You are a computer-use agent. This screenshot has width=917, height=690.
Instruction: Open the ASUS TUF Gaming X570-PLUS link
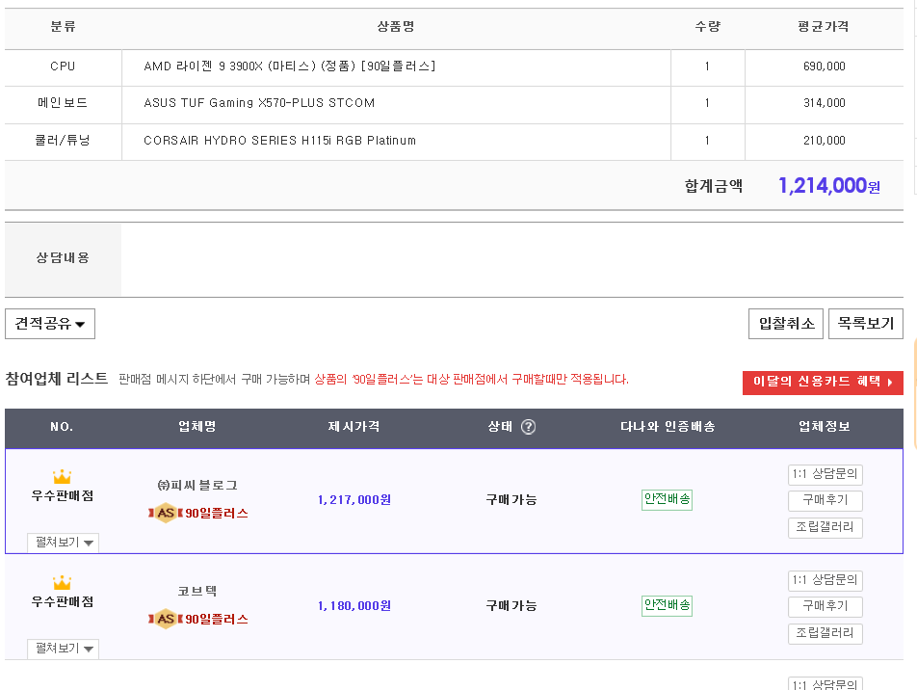[259, 103]
